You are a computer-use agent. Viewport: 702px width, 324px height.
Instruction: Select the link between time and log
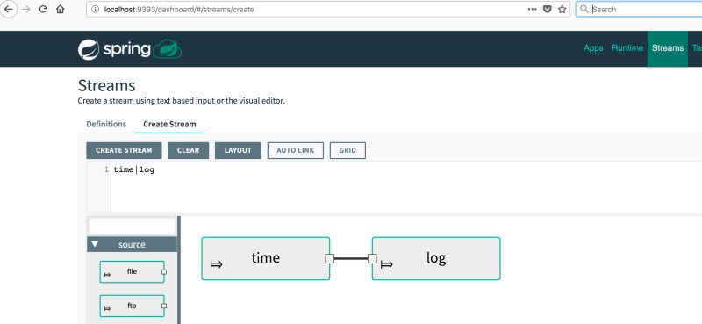pyautogui.click(x=351, y=258)
